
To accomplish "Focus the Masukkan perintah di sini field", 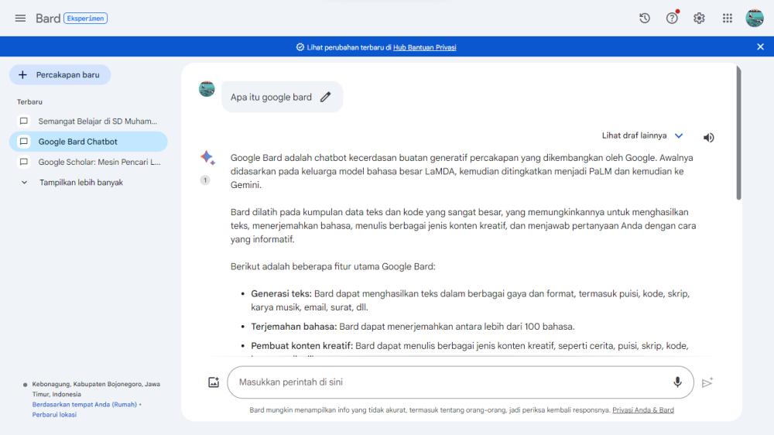I will click(461, 382).
